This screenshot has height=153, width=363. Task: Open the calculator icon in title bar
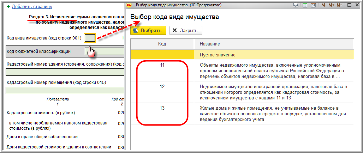tap(304, 5)
